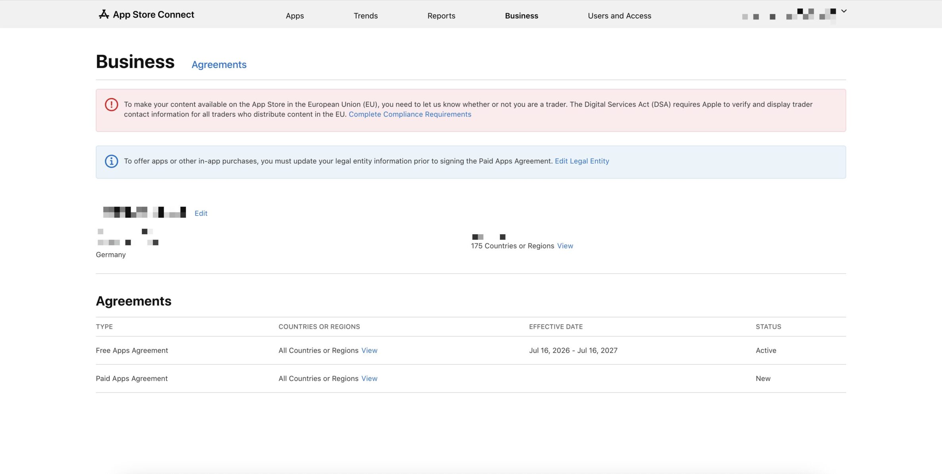View countries for Free Apps Agreement
The image size is (942, 474).
369,351
